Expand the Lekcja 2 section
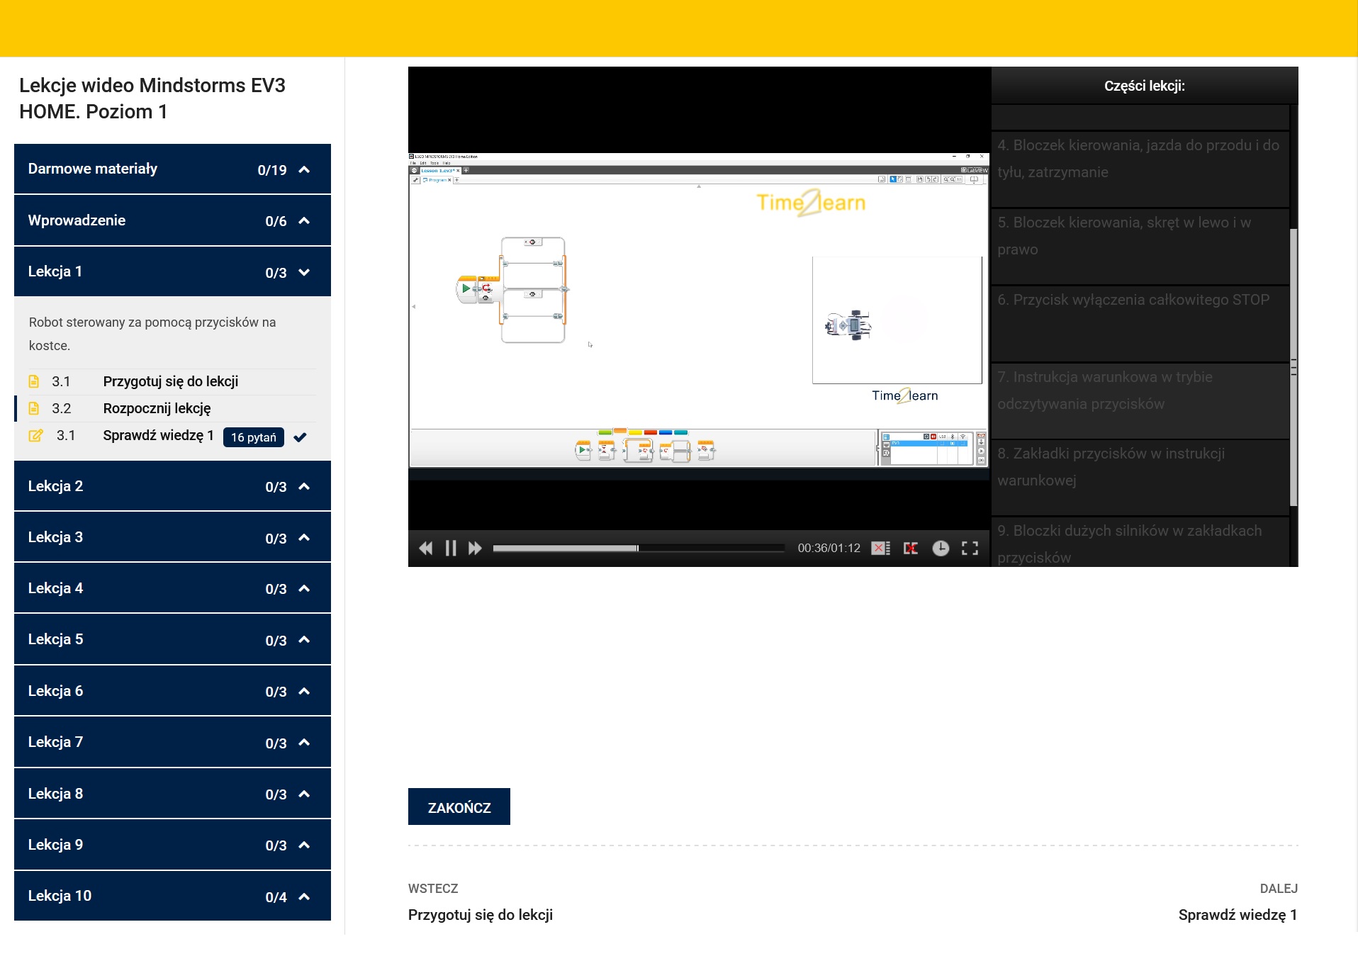This screenshot has width=1358, height=961. point(172,486)
